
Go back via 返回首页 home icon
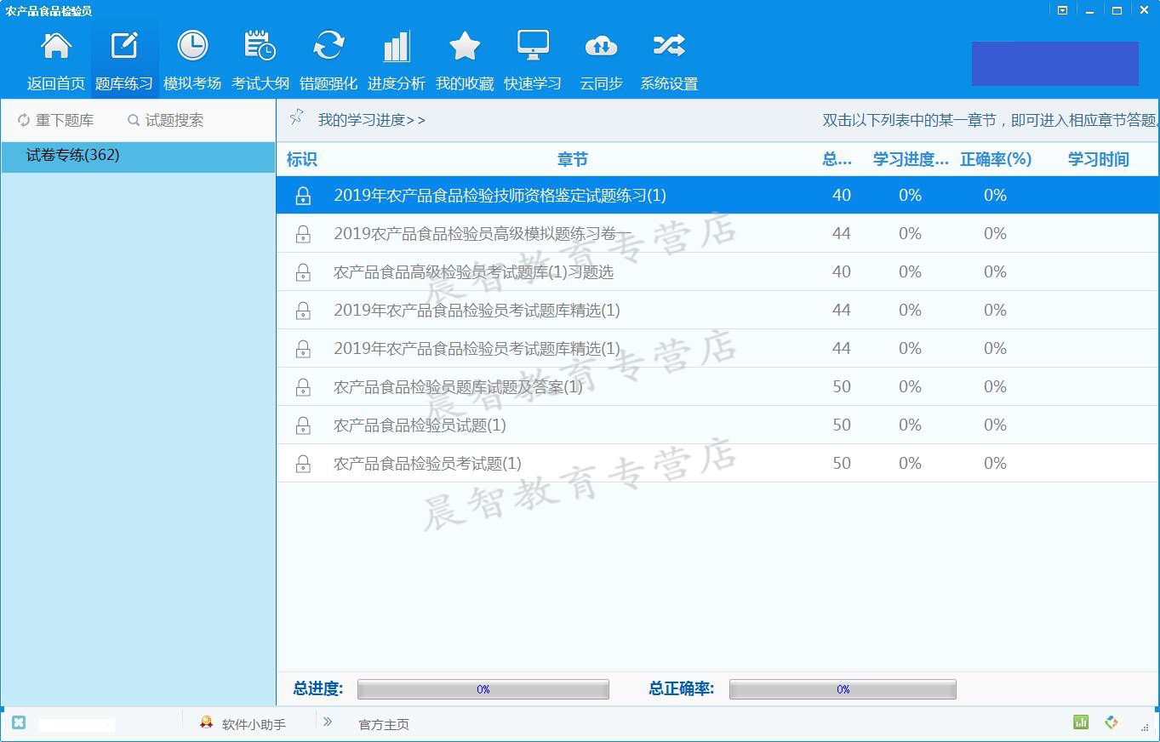coord(56,46)
